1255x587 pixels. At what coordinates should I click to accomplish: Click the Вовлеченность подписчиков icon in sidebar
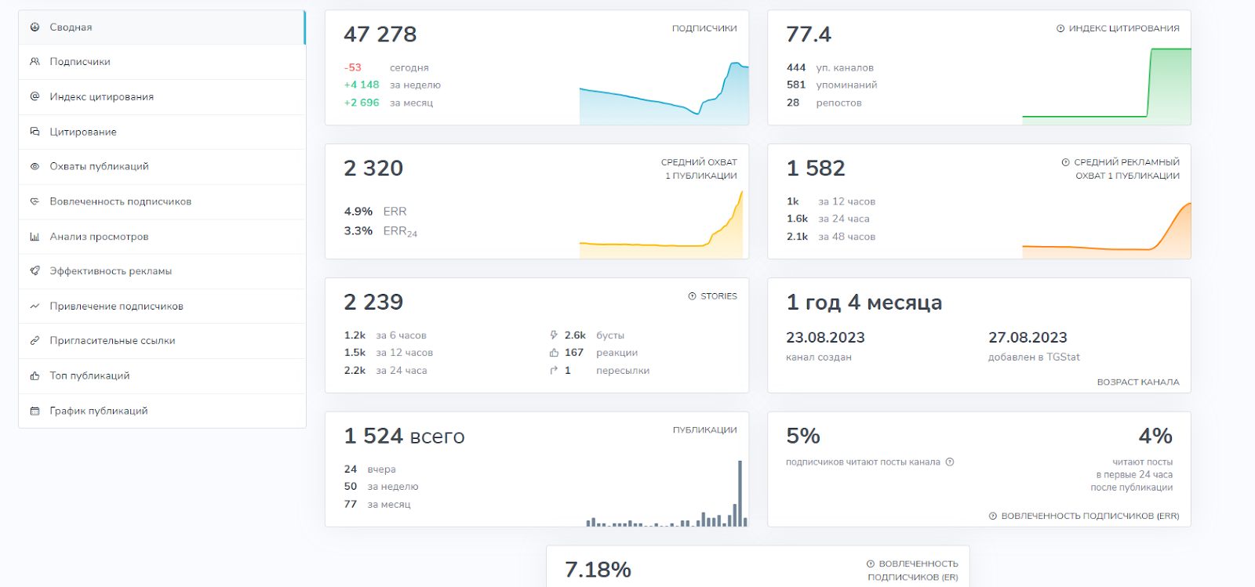35,201
